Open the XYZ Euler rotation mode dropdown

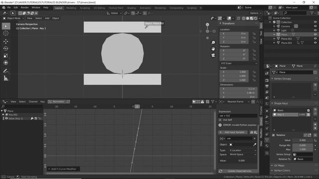[238, 63]
